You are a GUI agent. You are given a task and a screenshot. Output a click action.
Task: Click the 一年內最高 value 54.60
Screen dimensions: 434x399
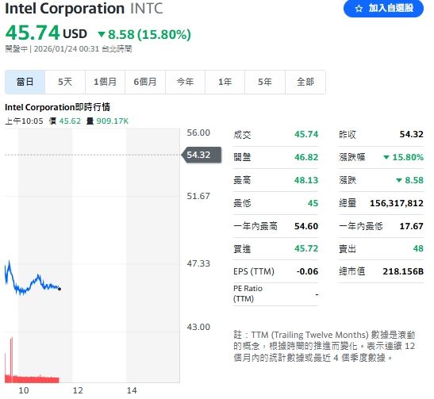(x=306, y=226)
